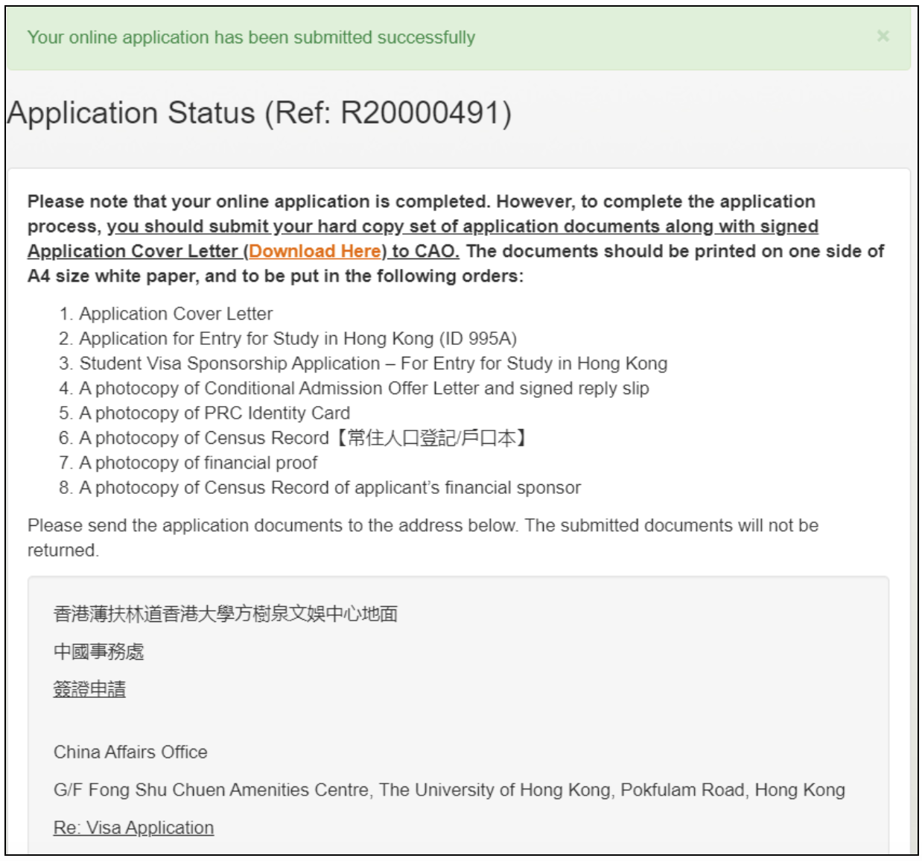Click the underlined 'to CAO.' text
Image resolution: width=922 pixels, height=861 pixels.
(425, 251)
